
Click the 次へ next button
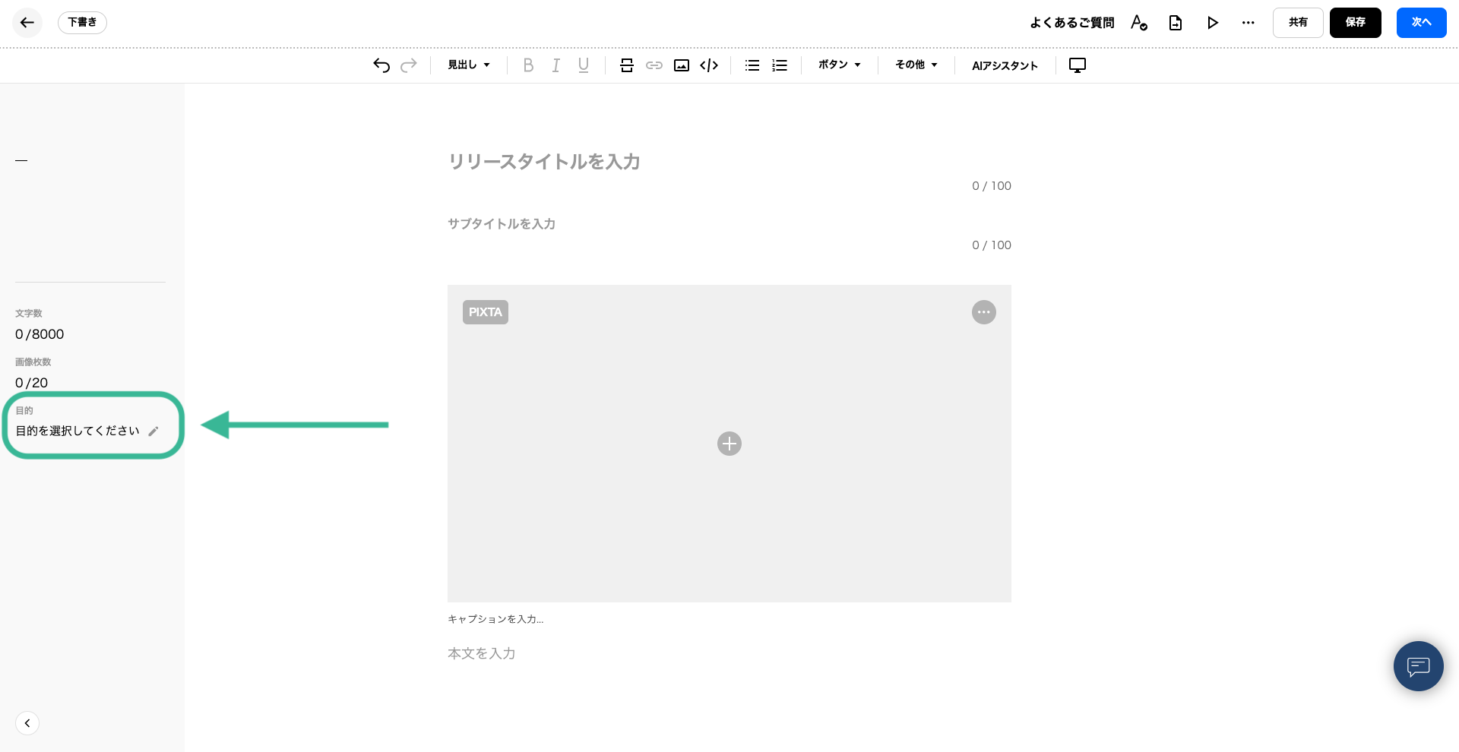pyautogui.click(x=1421, y=23)
